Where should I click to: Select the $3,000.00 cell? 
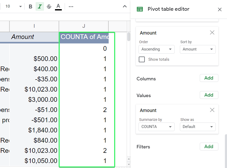pyautogui.click(x=34, y=99)
